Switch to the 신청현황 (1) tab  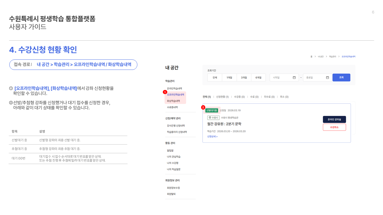(x=222, y=97)
